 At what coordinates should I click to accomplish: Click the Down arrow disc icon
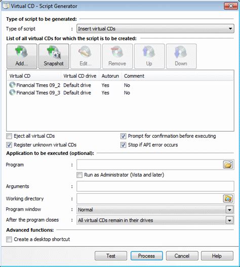pos(181,56)
